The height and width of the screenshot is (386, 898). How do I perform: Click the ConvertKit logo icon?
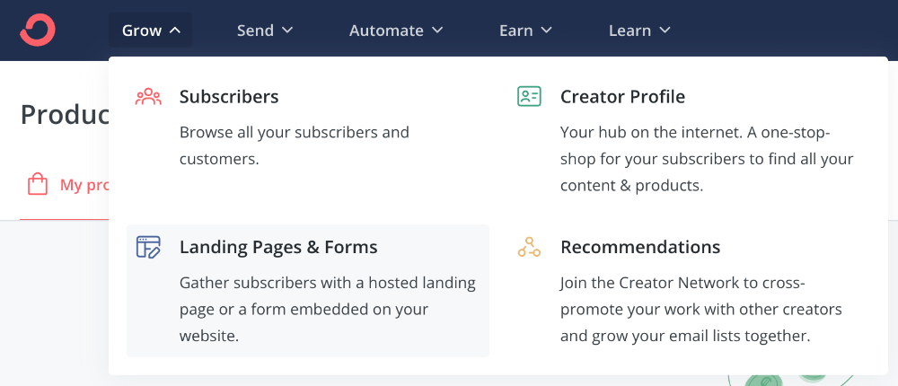pyautogui.click(x=38, y=30)
